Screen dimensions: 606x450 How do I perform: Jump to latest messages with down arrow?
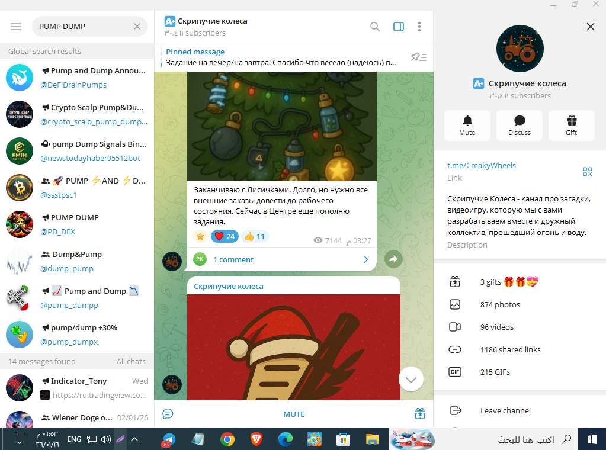(411, 380)
